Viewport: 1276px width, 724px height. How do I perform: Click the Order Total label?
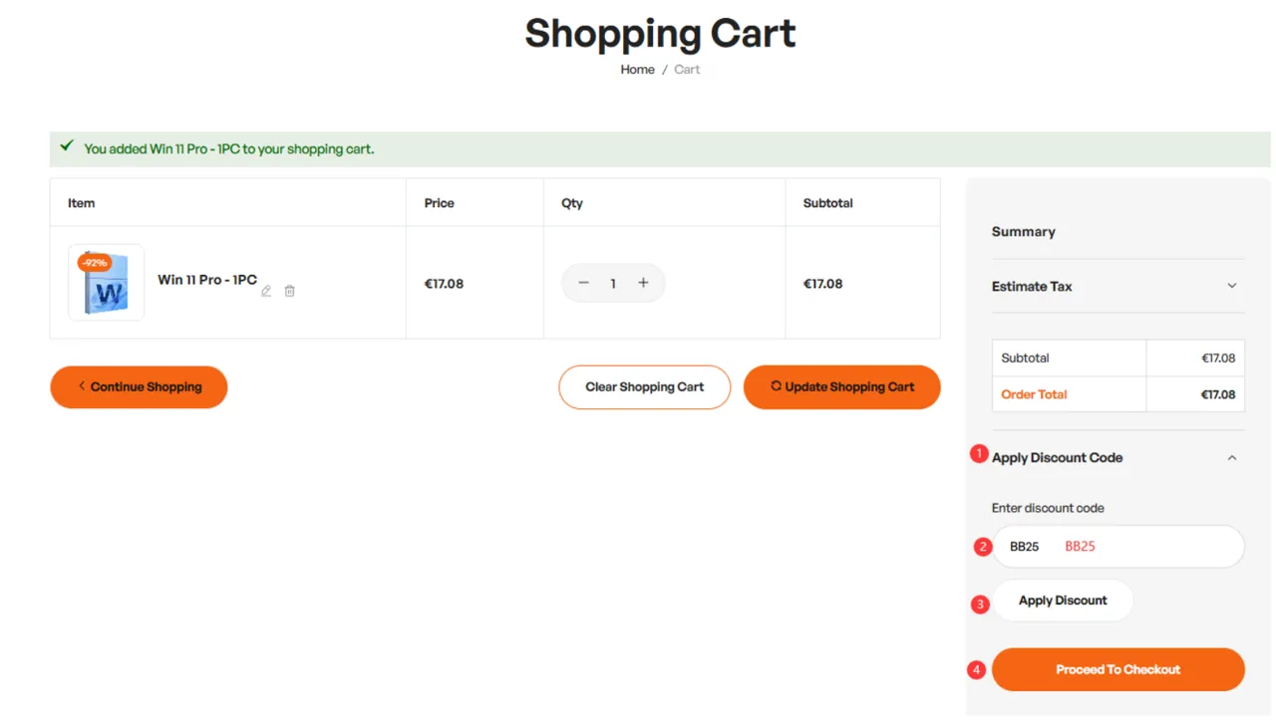(x=1034, y=394)
